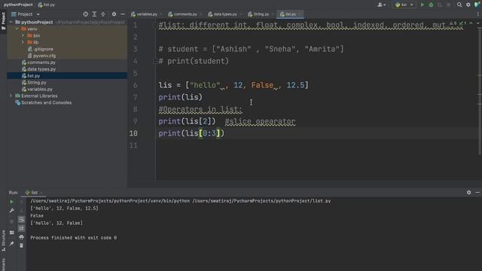Select list.py in project tree

33,75
